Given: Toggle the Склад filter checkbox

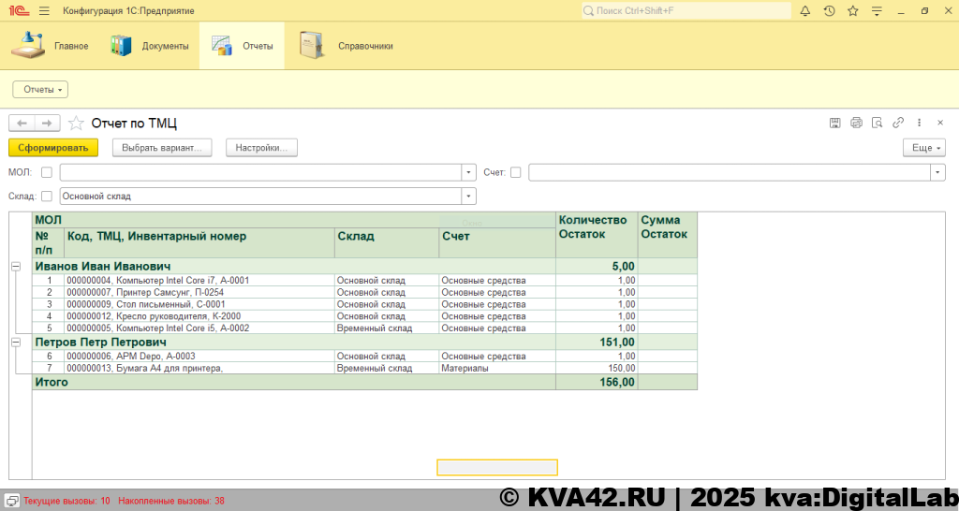Looking at the screenshot, I should click(x=47, y=197).
